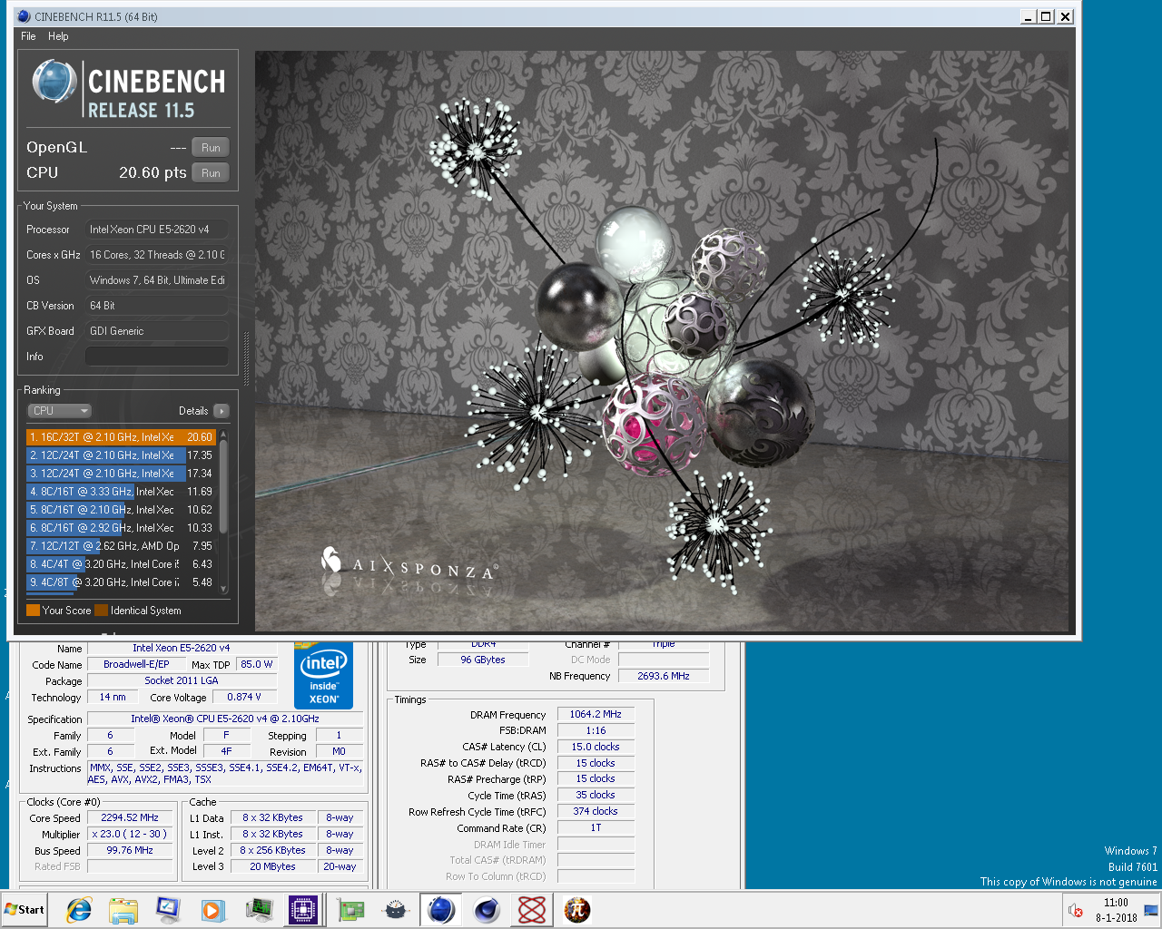Open the black cat-faced taskbar icon
1162x929 pixels.
tap(396, 909)
